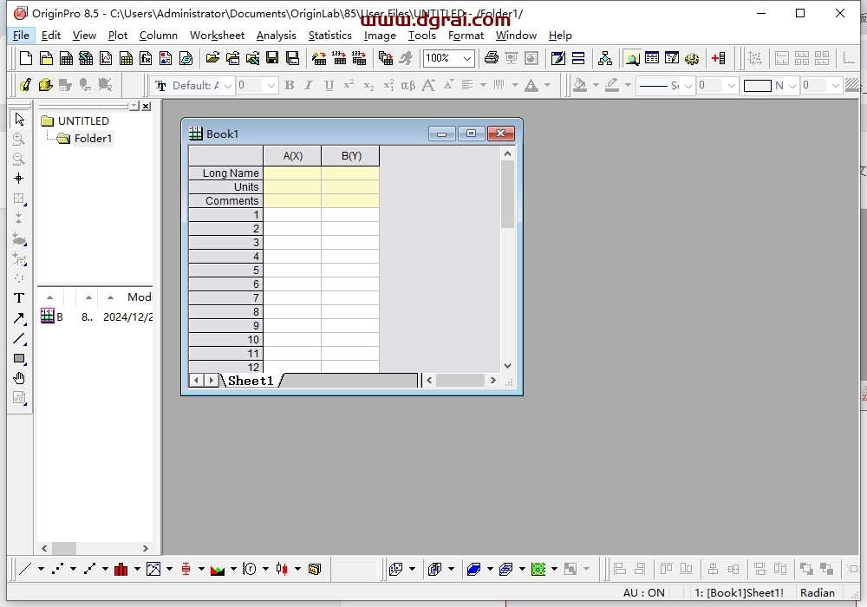Open the Plot menu
This screenshot has width=867, height=607.
[x=118, y=36]
